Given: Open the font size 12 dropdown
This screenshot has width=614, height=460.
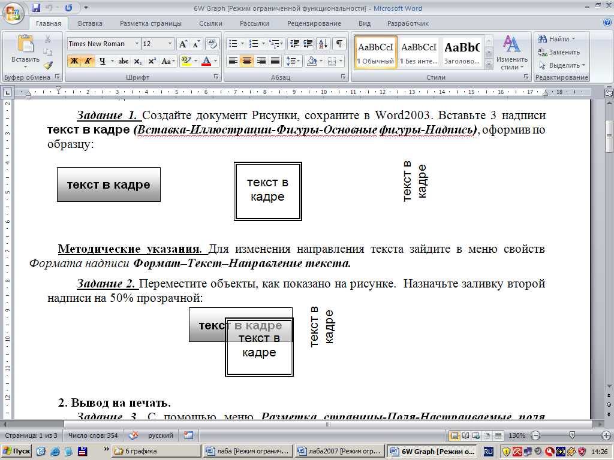Looking at the screenshot, I should coord(170,44).
